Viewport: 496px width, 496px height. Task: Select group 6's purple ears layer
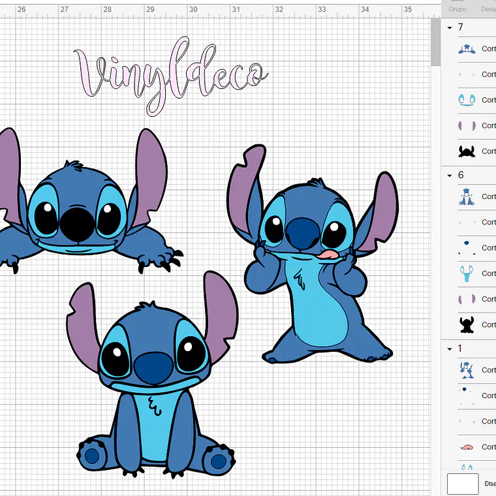click(x=476, y=300)
